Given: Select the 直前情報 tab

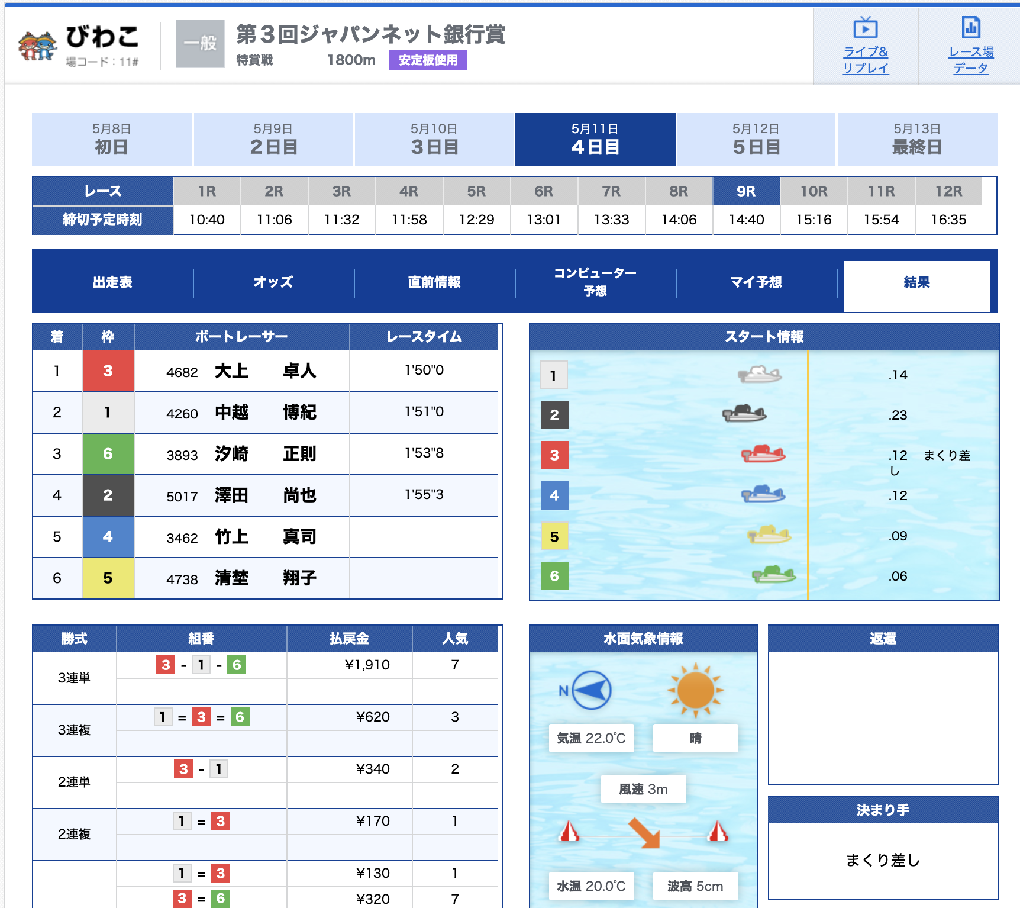Looking at the screenshot, I should click(434, 282).
